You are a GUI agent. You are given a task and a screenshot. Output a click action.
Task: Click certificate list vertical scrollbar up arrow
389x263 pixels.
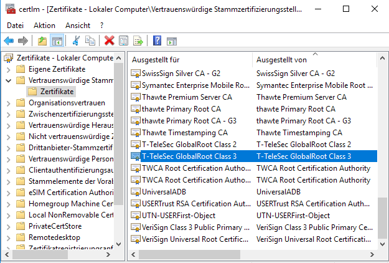tap(382, 58)
